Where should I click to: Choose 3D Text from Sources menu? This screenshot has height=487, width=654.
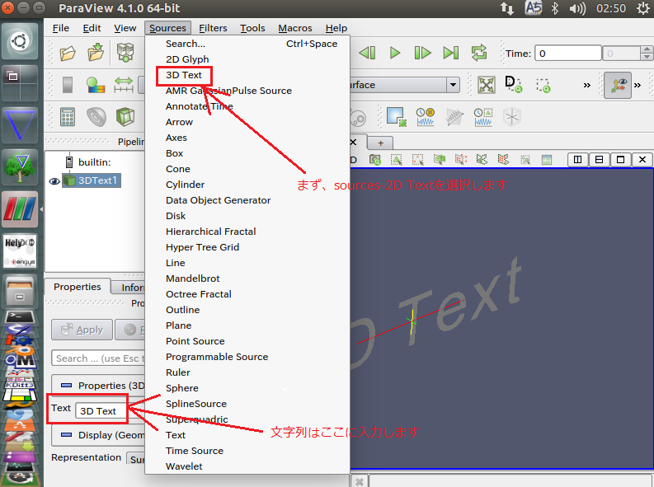(184, 75)
